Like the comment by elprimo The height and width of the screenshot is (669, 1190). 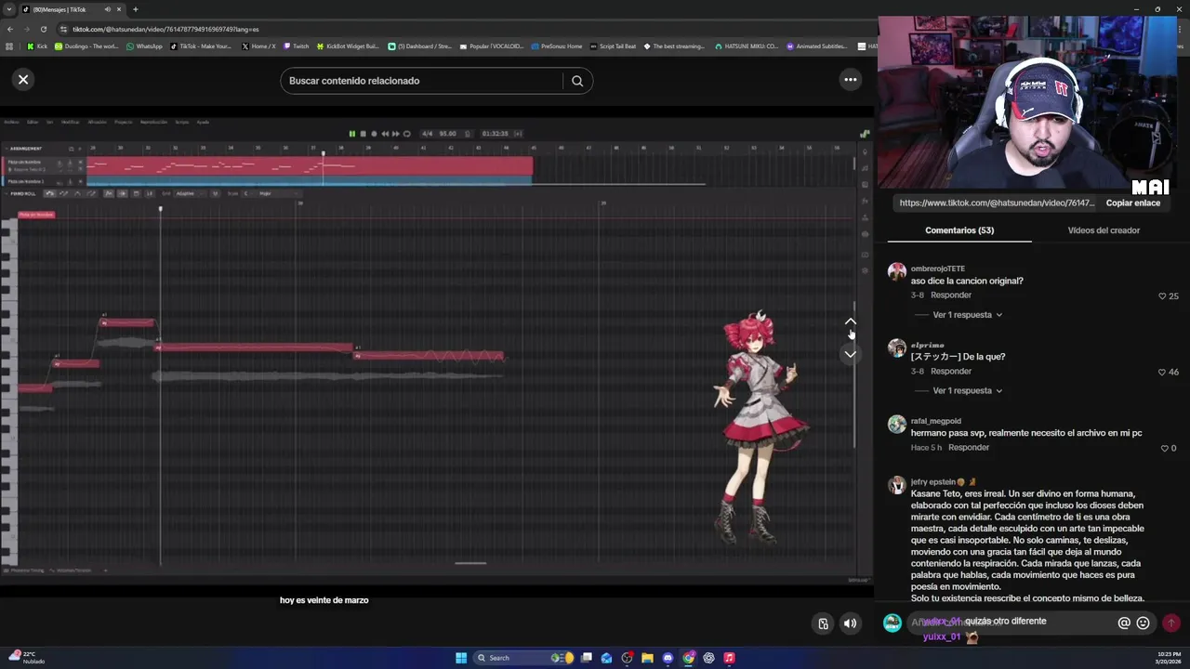tap(1162, 373)
